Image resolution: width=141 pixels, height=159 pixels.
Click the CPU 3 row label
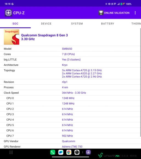point(10,114)
